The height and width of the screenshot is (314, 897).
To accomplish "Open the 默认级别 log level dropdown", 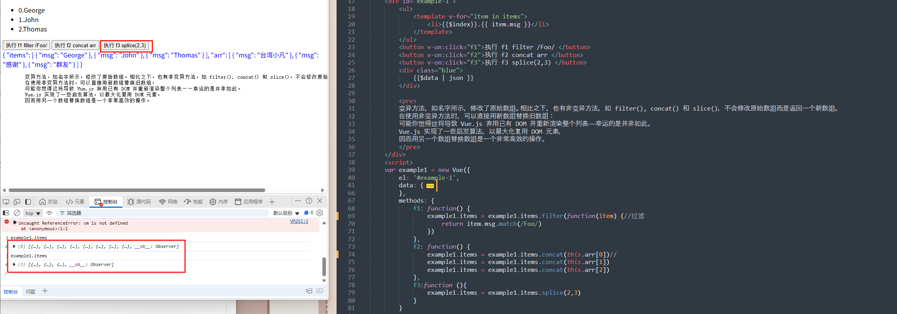I will 287,213.
